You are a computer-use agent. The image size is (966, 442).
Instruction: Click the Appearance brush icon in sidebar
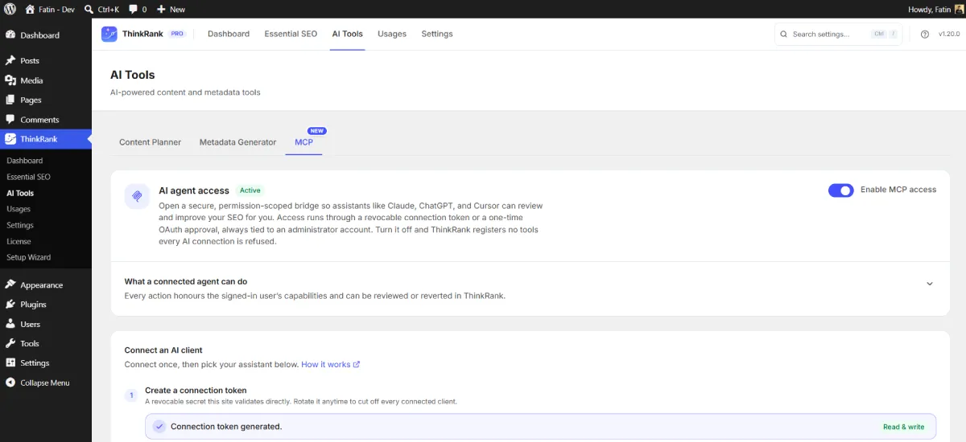(x=10, y=284)
